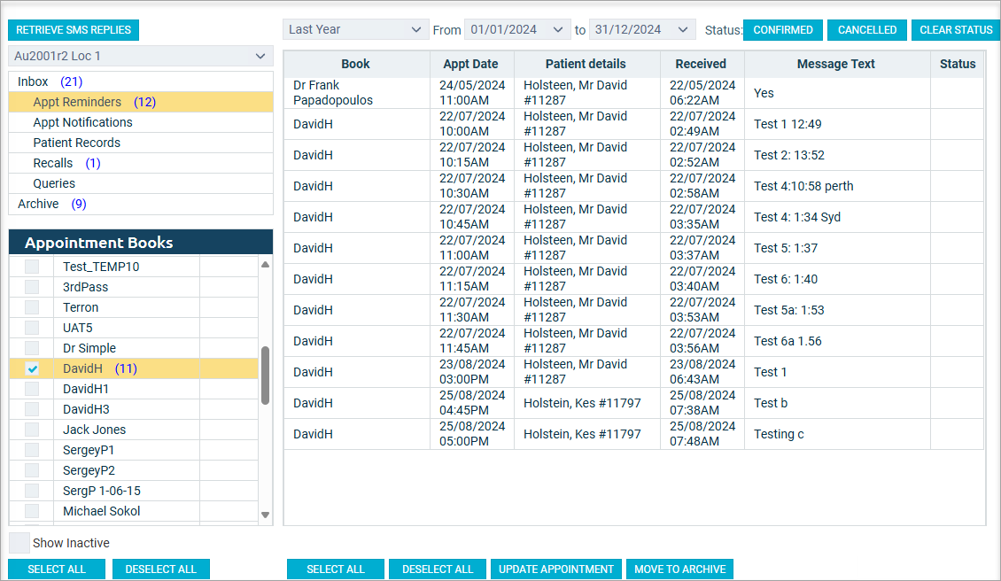Open the Recalls folder
This screenshot has width=1001, height=581.
(141, 164)
